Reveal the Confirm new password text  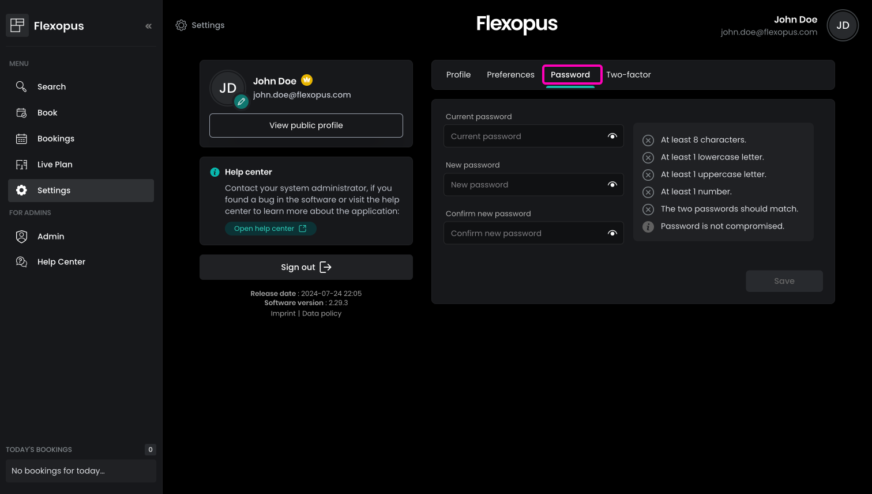612,233
